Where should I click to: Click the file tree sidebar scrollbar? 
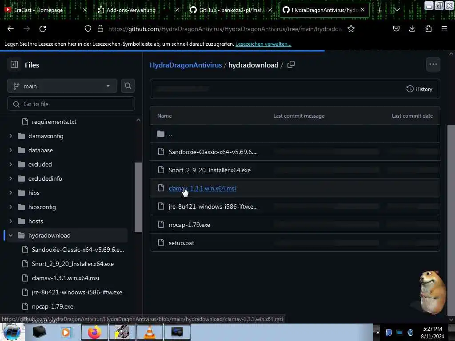coord(139,197)
